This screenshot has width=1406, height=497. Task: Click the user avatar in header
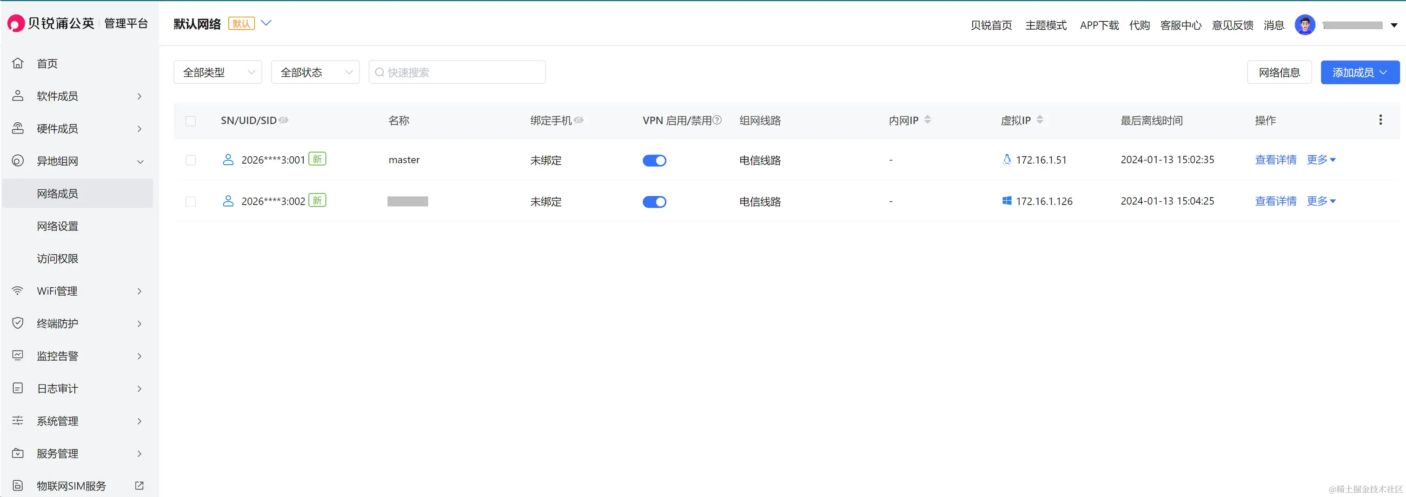tap(1305, 25)
